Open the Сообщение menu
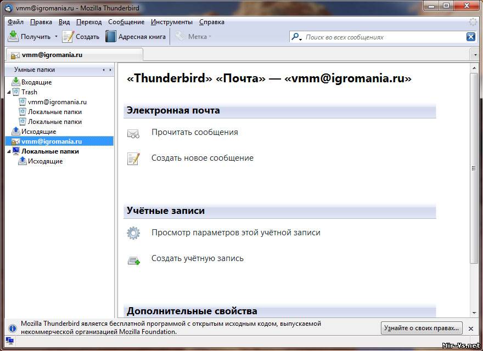 126,22
